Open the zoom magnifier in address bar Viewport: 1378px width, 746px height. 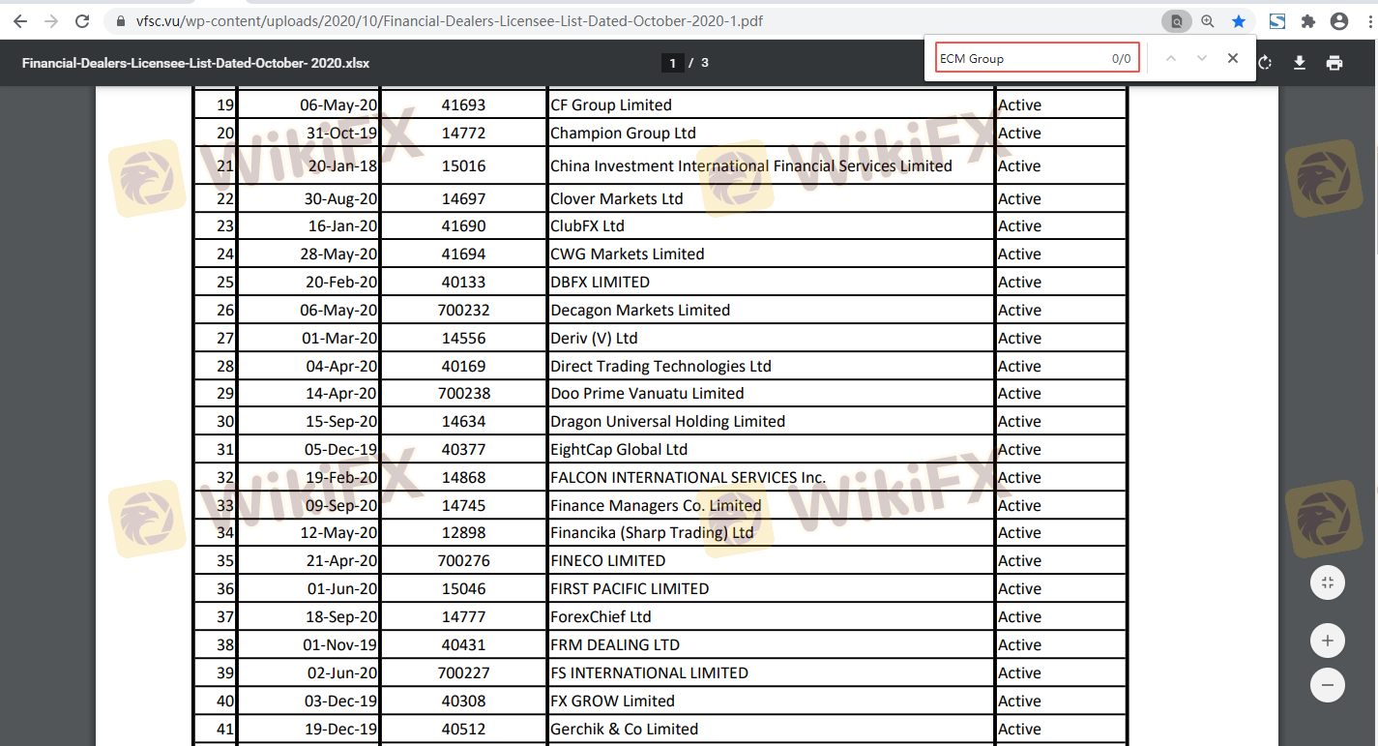pyautogui.click(x=1208, y=20)
